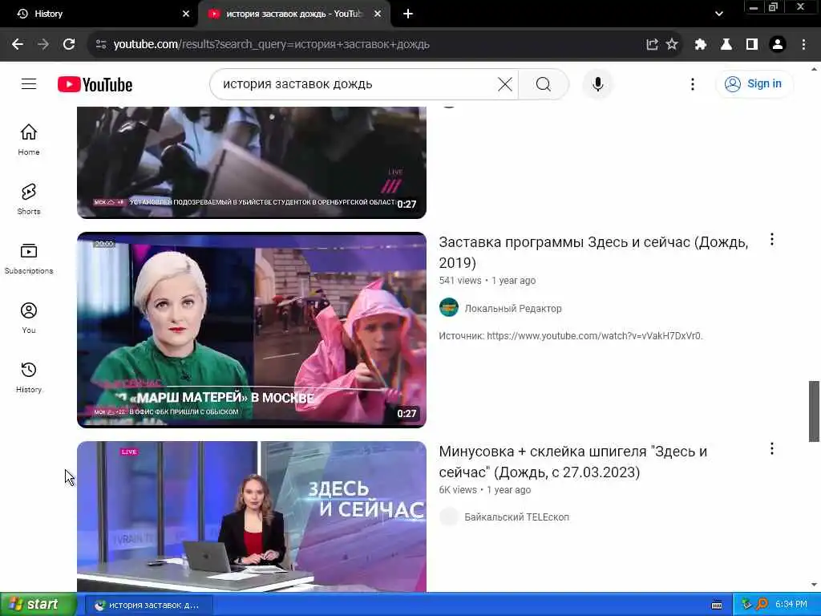Close the History tab
The image size is (821, 616).
tap(186, 14)
